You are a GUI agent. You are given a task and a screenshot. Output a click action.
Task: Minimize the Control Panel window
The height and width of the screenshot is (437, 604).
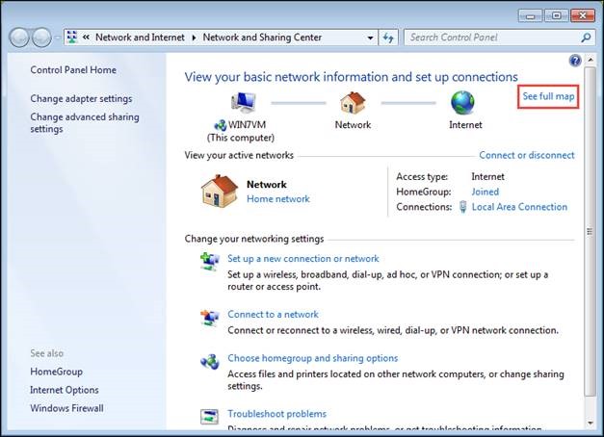(531, 15)
